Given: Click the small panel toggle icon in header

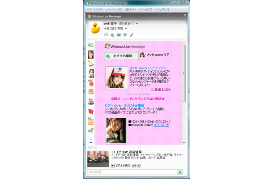Looking at the screenshot, I should [x=185, y=15].
